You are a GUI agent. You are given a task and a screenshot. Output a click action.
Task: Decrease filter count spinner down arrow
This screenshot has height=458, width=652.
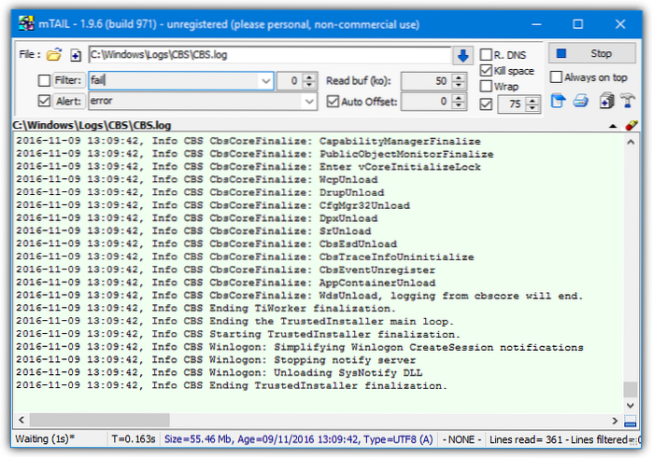click(x=309, y=84)
